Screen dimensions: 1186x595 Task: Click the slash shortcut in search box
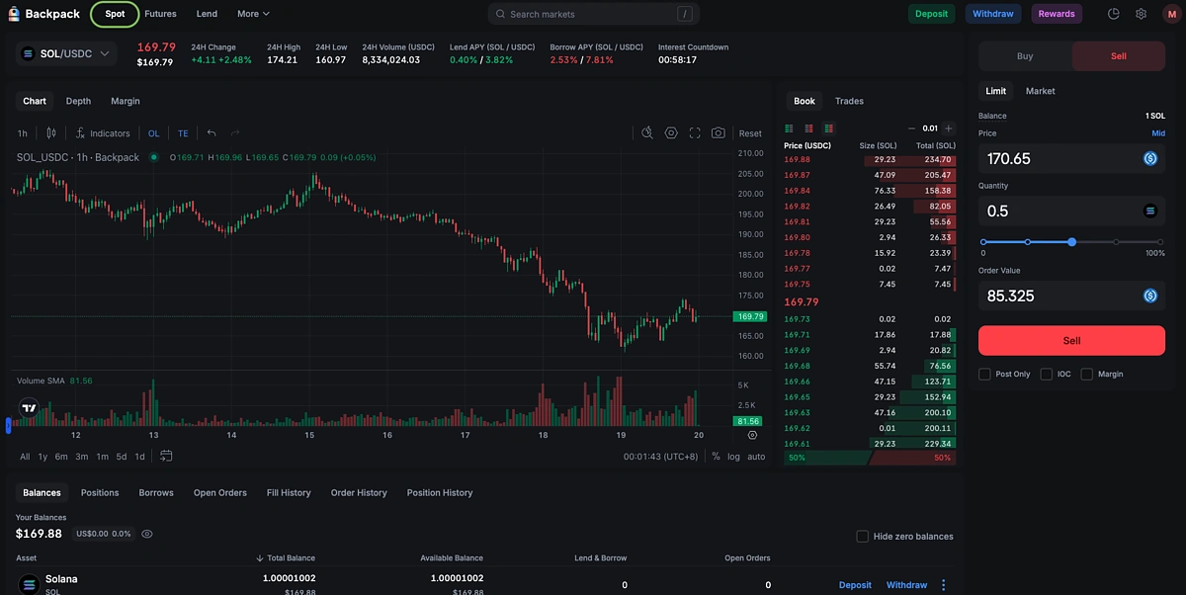point(684,14)
